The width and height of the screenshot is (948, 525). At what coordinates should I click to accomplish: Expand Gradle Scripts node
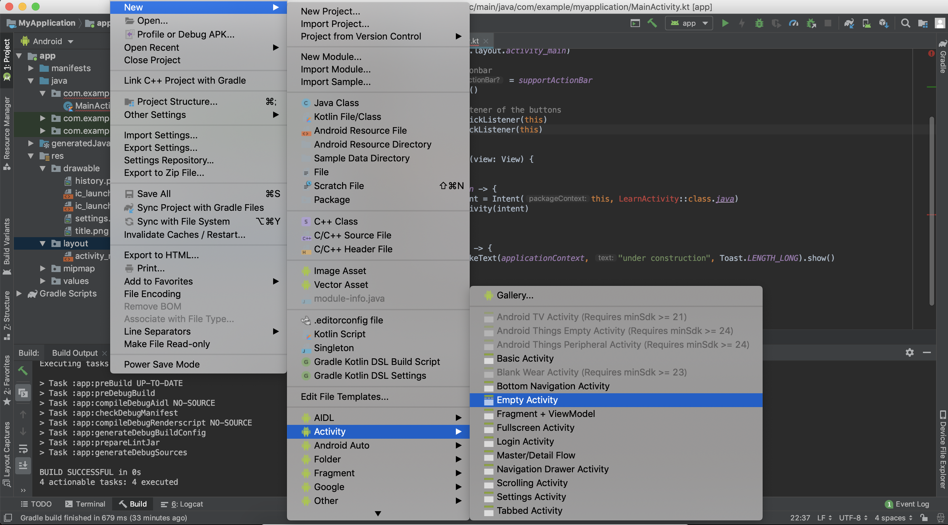pos(19,293)
